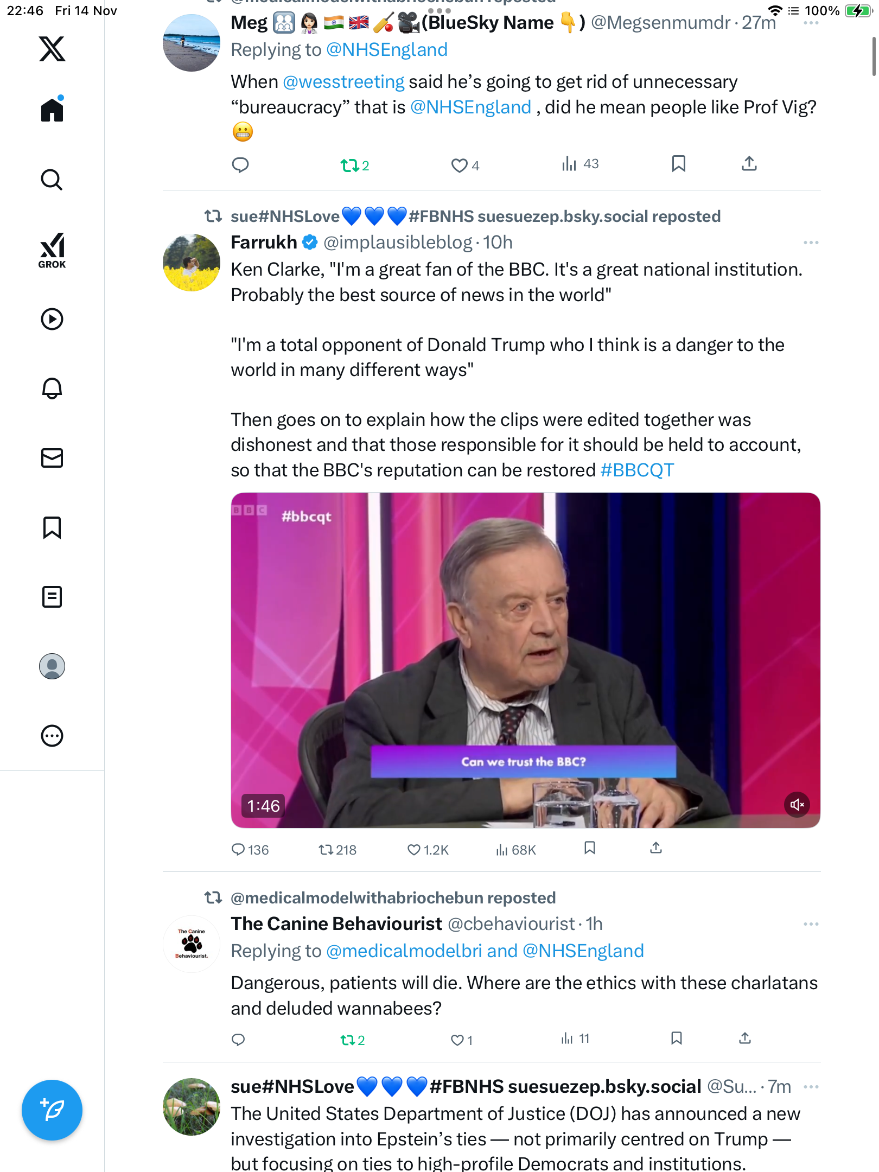
Task: Open more options on Canine Behaviourist post
Action: tap(811, 924)
